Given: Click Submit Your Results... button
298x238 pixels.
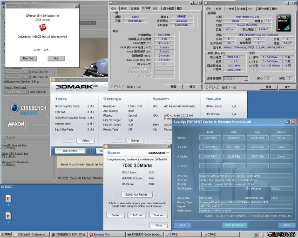Looking at the screenshot, I should click(137, 194).
